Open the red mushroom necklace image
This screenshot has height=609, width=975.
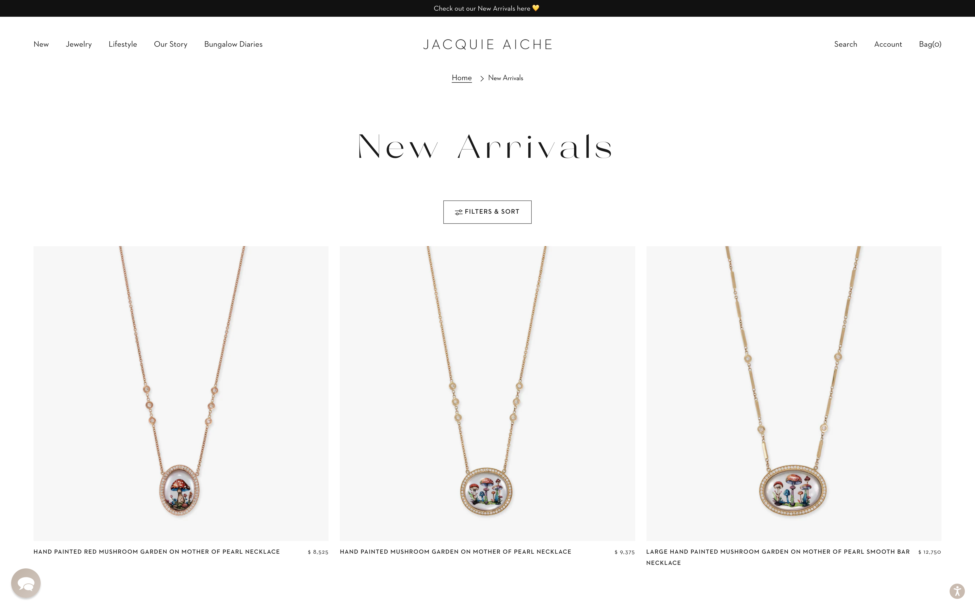[181, 393]
